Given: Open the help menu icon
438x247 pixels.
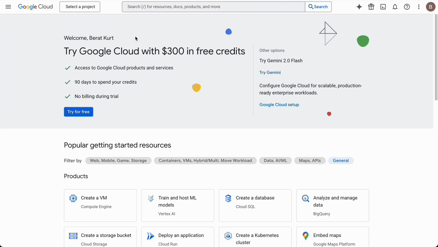Looking at the screenshot, I should pos(407,7).
